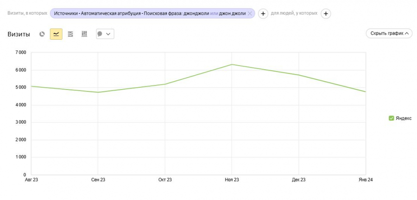Click the Ноя 23 peak on line
This screenshot has height=200, width=417.
coord(232,65)
